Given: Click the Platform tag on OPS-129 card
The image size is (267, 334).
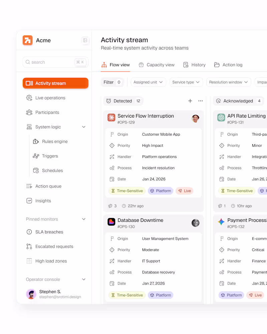Looking at the screenshot, I should tap(161, 191).
